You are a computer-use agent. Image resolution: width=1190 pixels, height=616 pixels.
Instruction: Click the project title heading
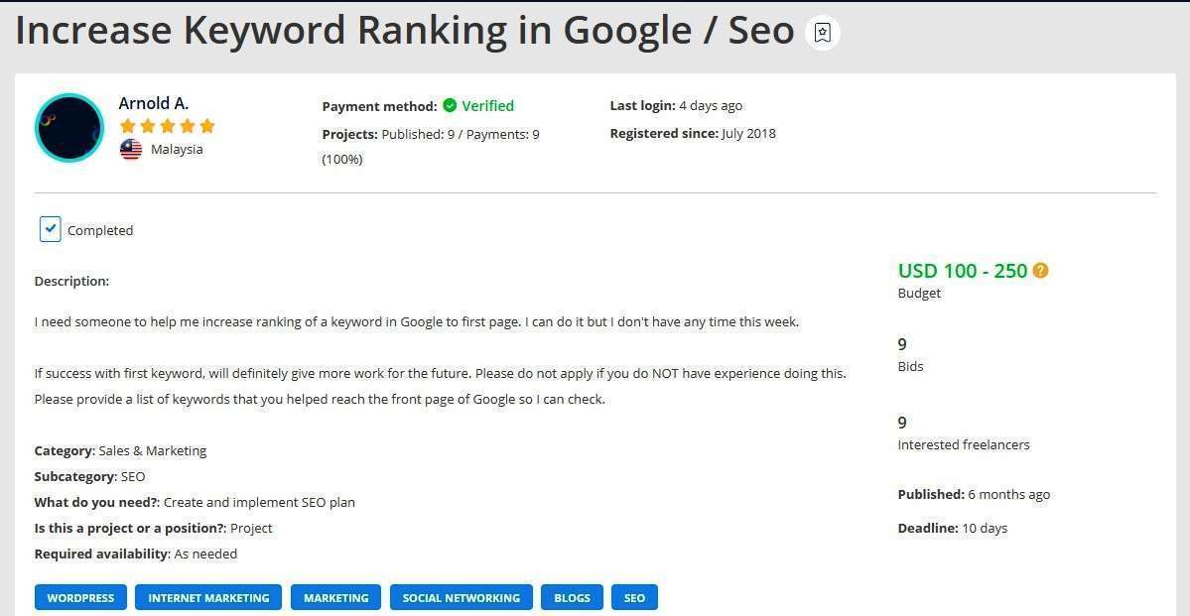[405, 31]
